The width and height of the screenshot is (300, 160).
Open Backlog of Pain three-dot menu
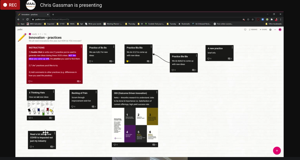[x=96, y=92]
